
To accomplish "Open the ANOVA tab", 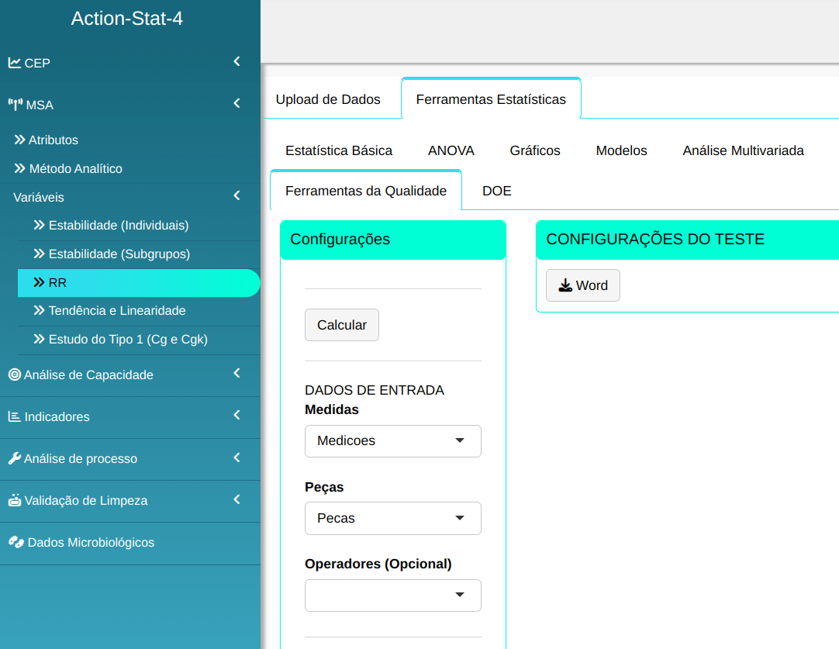I will 451,150.
